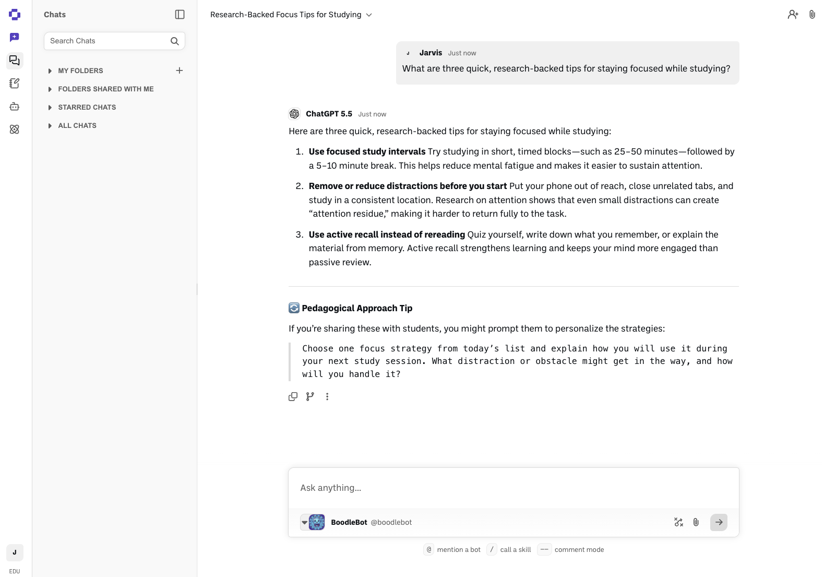Click Jarvis's small avatar in message
824x577 pixels.
pyautogui.click(x=408, y=53)
